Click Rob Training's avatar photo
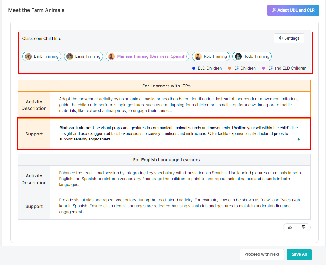The image size is (326, 265). point(198,56)
